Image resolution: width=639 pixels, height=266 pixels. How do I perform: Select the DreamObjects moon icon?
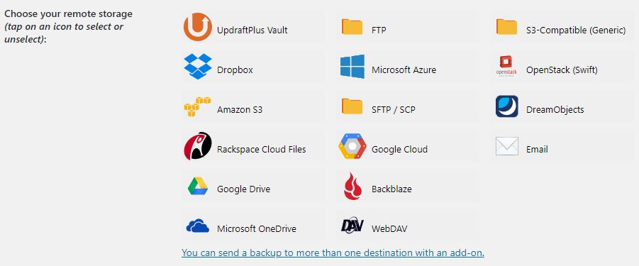tap(507, 106)
